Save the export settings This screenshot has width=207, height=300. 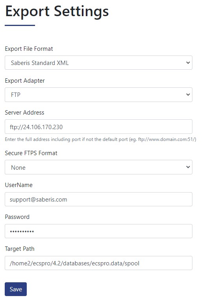(16, 289)
